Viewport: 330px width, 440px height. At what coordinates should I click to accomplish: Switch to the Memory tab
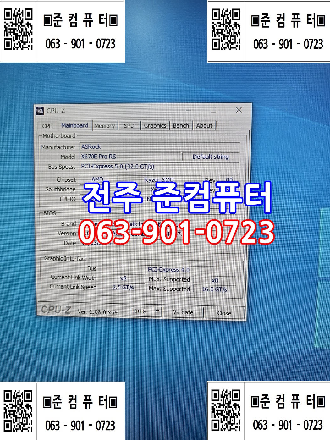105,126
